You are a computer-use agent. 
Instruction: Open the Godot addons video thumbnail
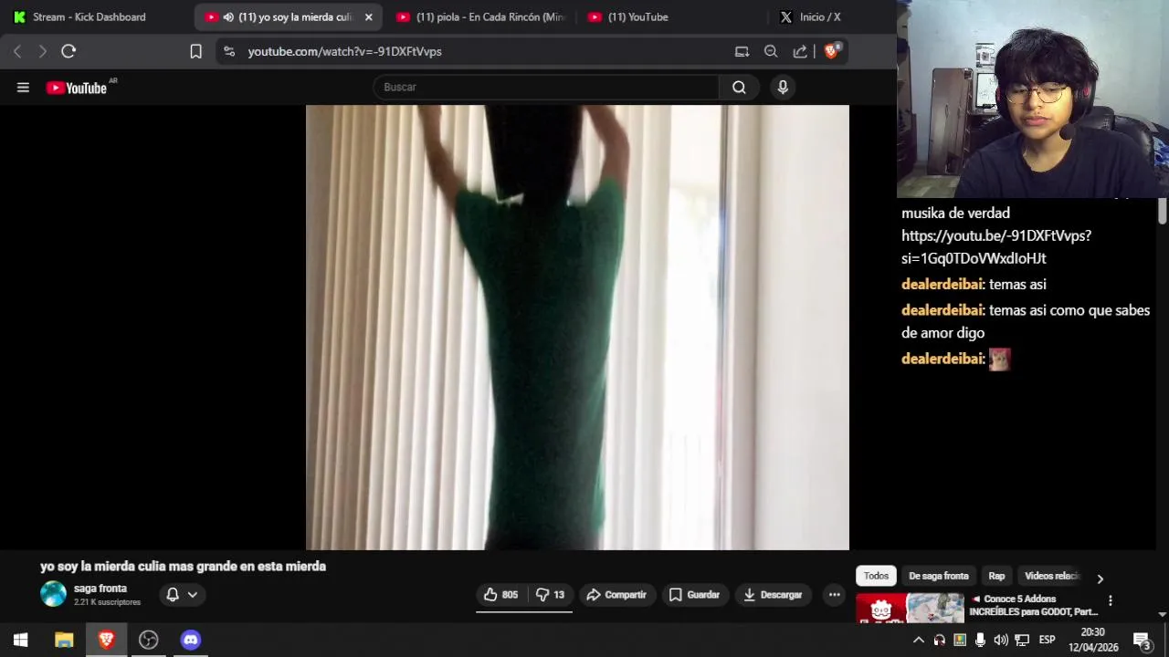[910, 609]
